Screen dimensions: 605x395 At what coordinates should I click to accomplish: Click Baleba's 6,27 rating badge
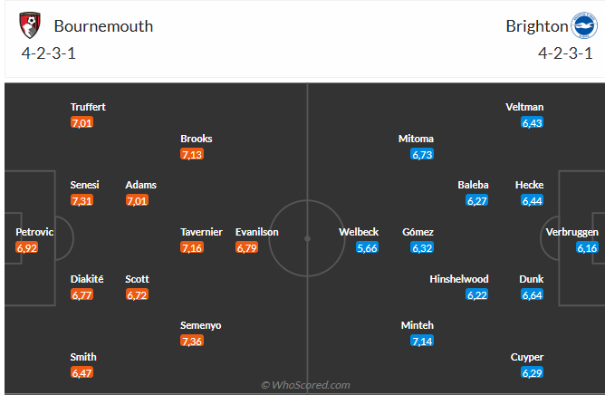tap(477, 200)
